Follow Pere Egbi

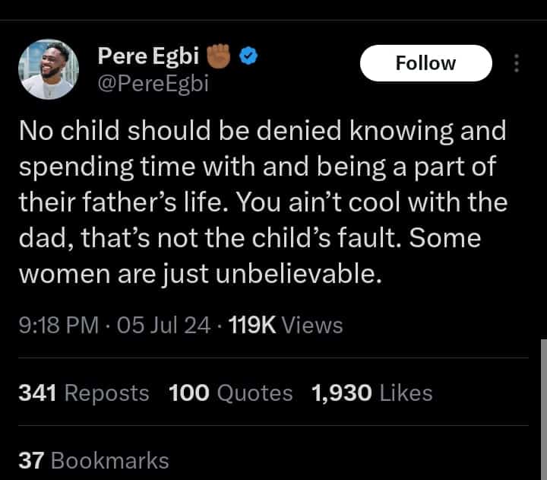tap(425, 63)
